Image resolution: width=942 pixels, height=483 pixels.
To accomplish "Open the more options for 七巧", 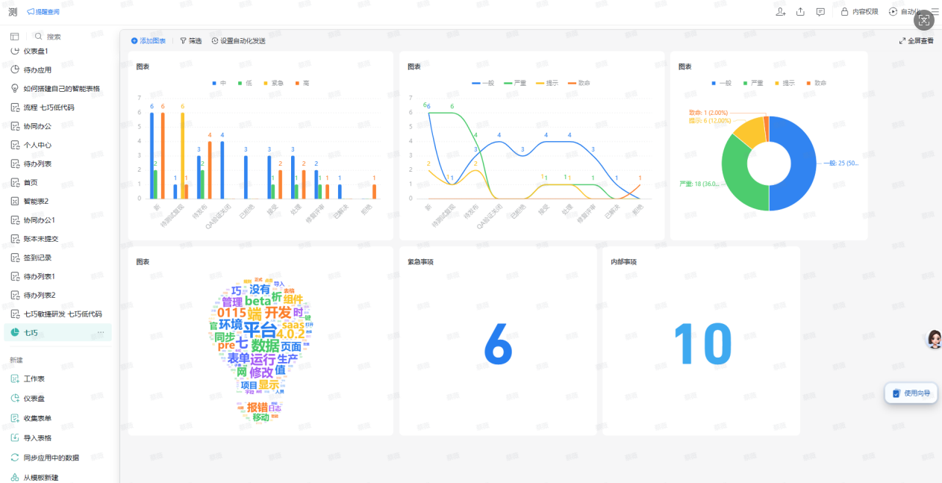I will coord(101,333).
